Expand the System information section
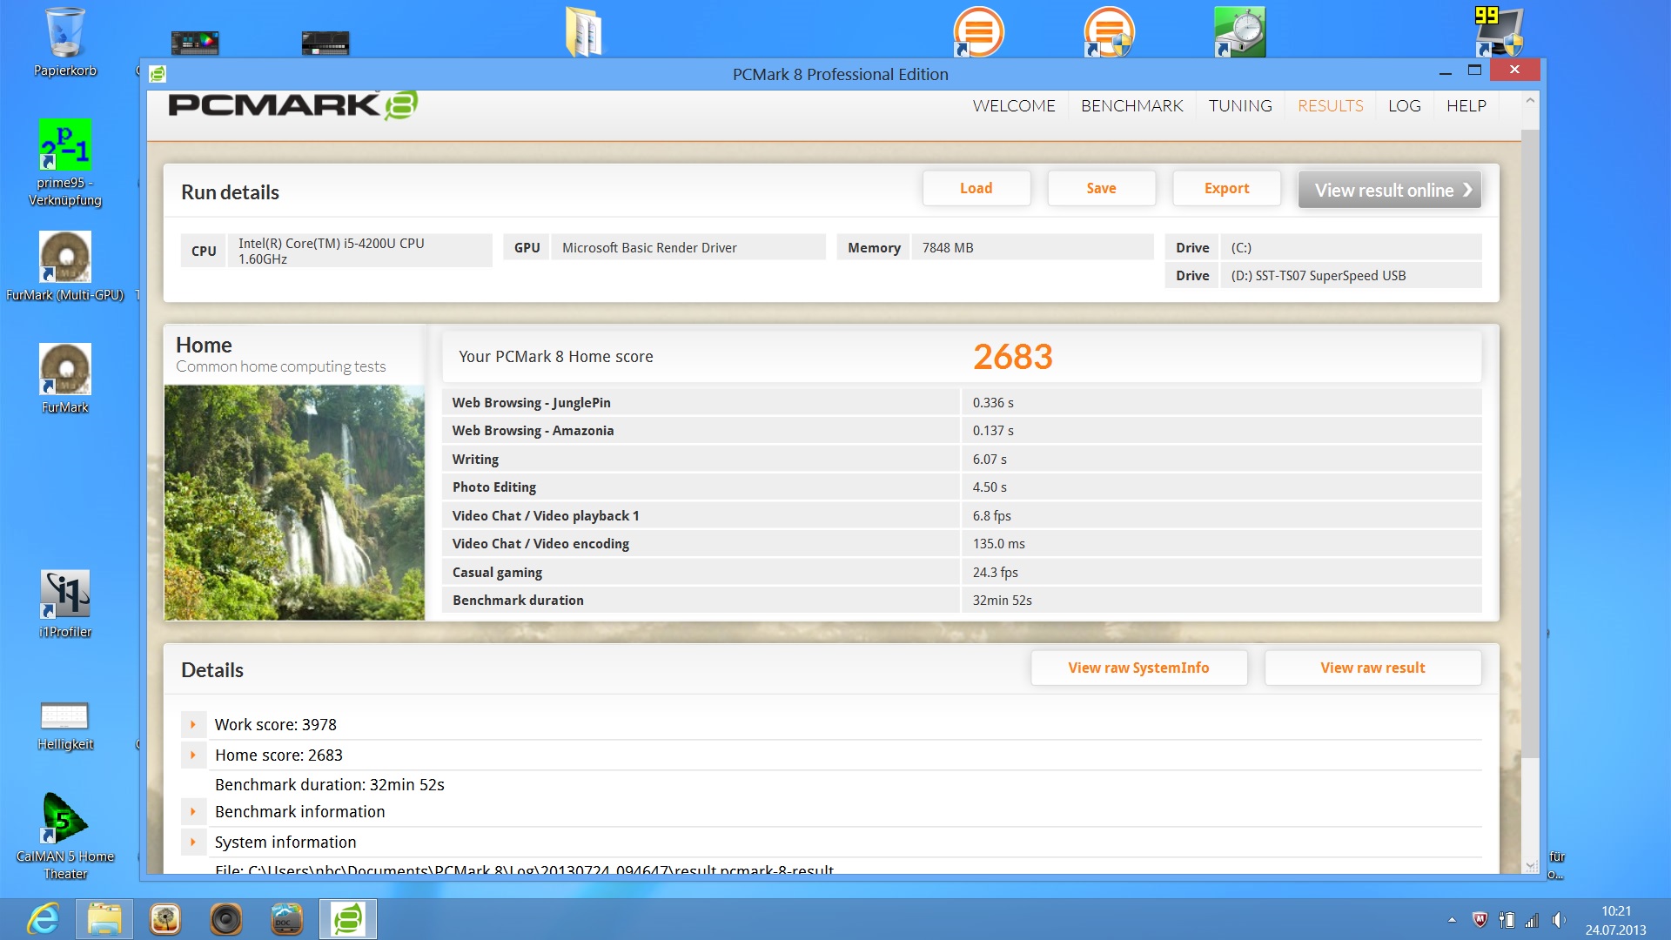1671x940 pixels. click(193, 842)
